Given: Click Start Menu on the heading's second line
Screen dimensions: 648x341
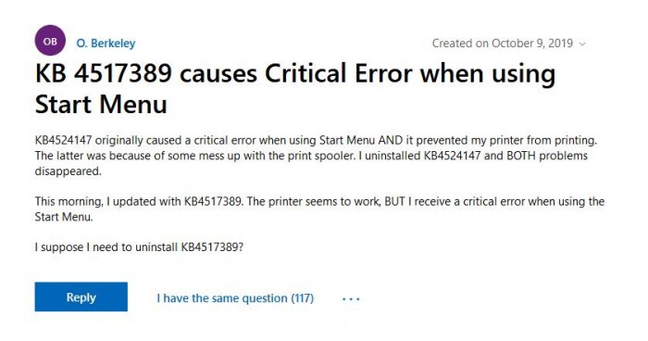Looking at the screenshot, I should coord(101,104).
